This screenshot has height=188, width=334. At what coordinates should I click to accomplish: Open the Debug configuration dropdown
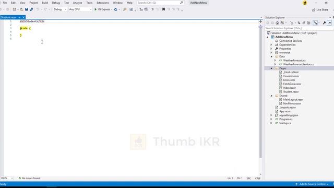[x=60, y=9]
